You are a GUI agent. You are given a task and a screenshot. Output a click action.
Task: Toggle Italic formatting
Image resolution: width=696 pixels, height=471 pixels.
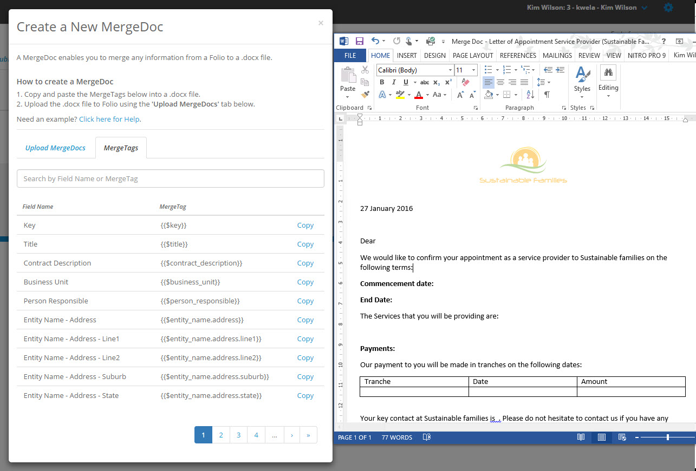[x=394, y=82]
